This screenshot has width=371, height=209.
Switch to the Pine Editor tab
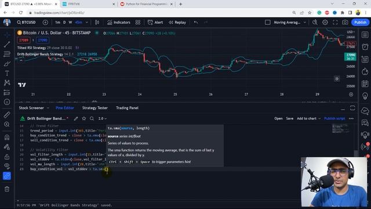click(x=65, y=108)
